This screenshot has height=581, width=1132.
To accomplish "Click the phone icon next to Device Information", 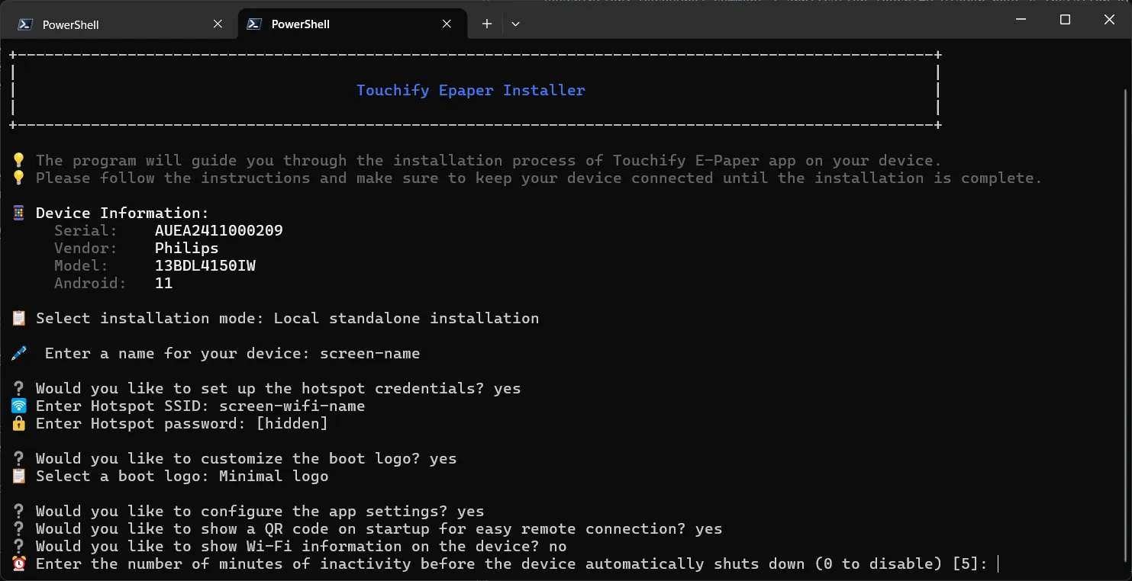I will 19,213.
